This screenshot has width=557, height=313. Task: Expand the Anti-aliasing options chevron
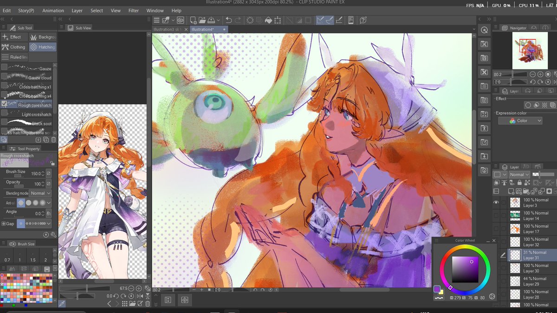49,203
